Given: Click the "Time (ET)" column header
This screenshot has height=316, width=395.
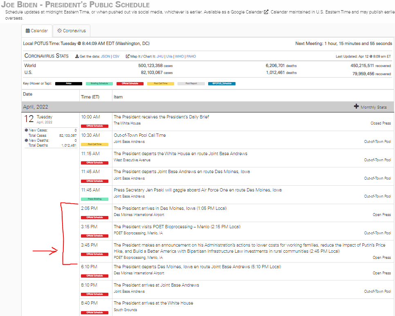Looking at the screenshot, I should pyautogui.click(x=90, y=97).
